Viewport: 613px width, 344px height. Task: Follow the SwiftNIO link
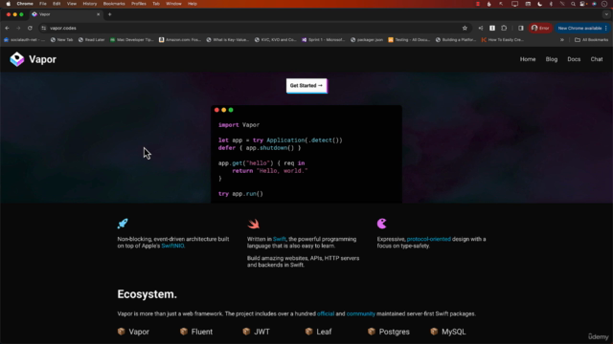[x=172, y=246]
